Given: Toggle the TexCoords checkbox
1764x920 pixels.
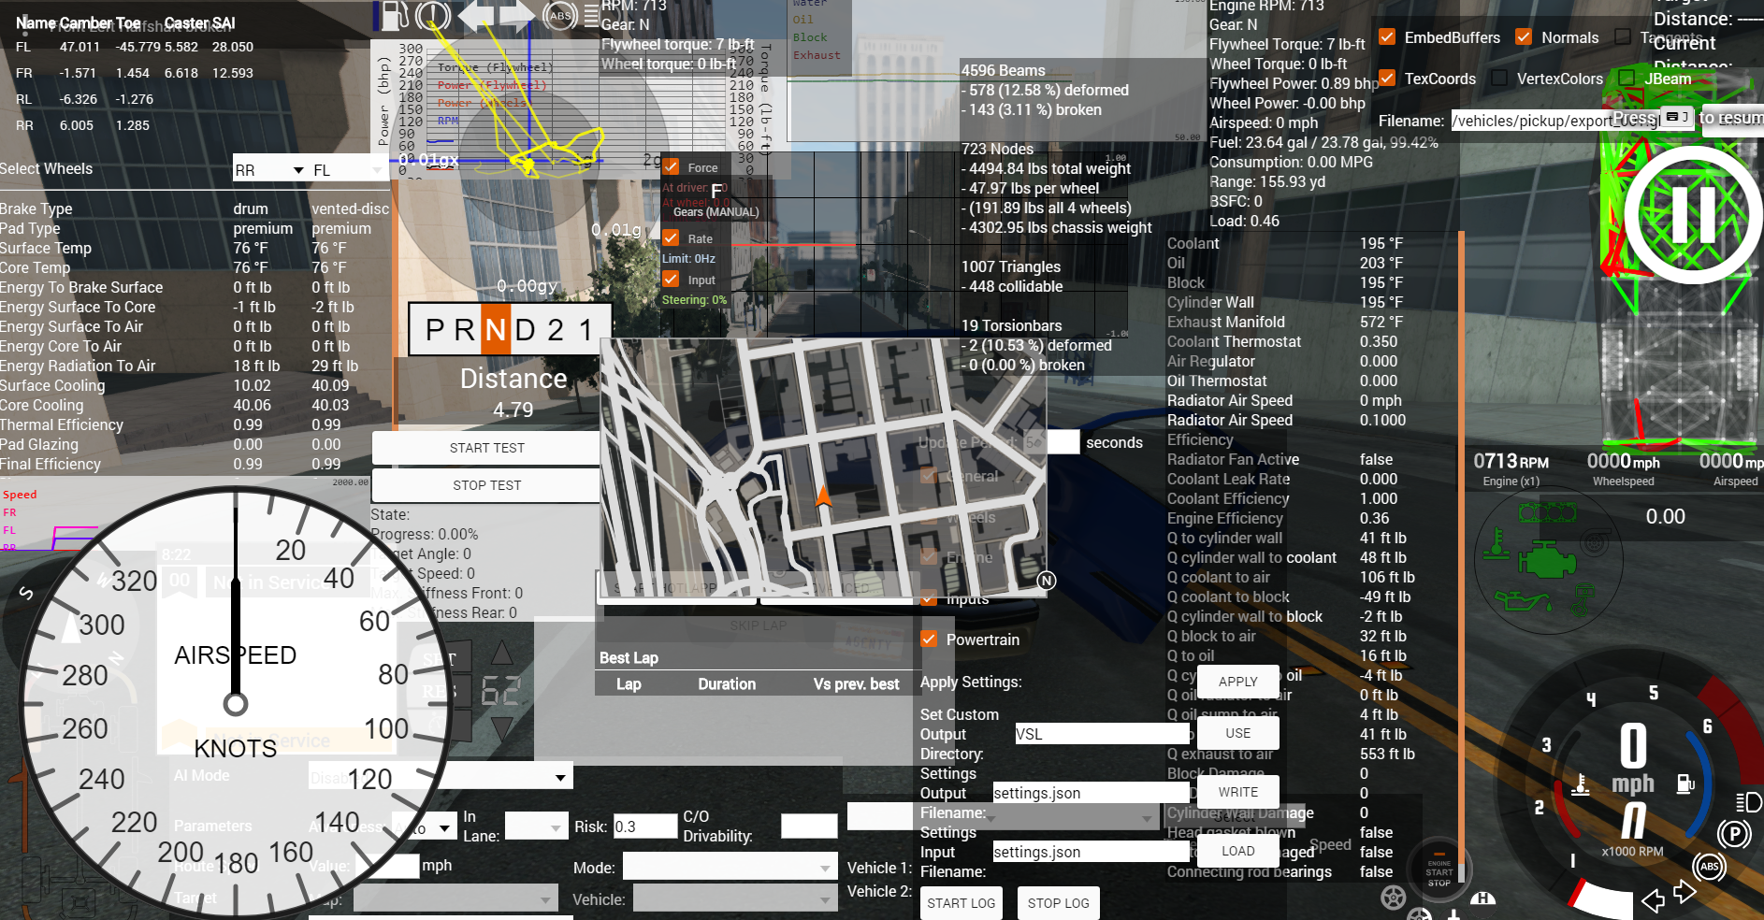Looking at the screenshot, I should (x=1387, y=79).
